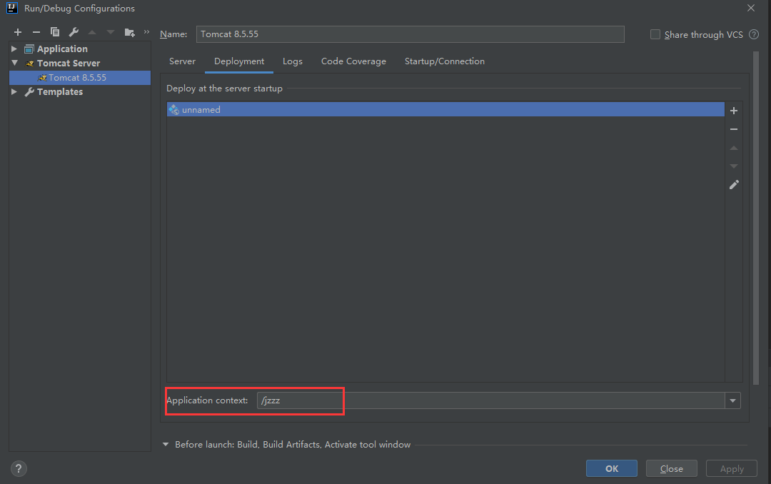
Task: Go to Code Coverage tab
Action: 353,61
